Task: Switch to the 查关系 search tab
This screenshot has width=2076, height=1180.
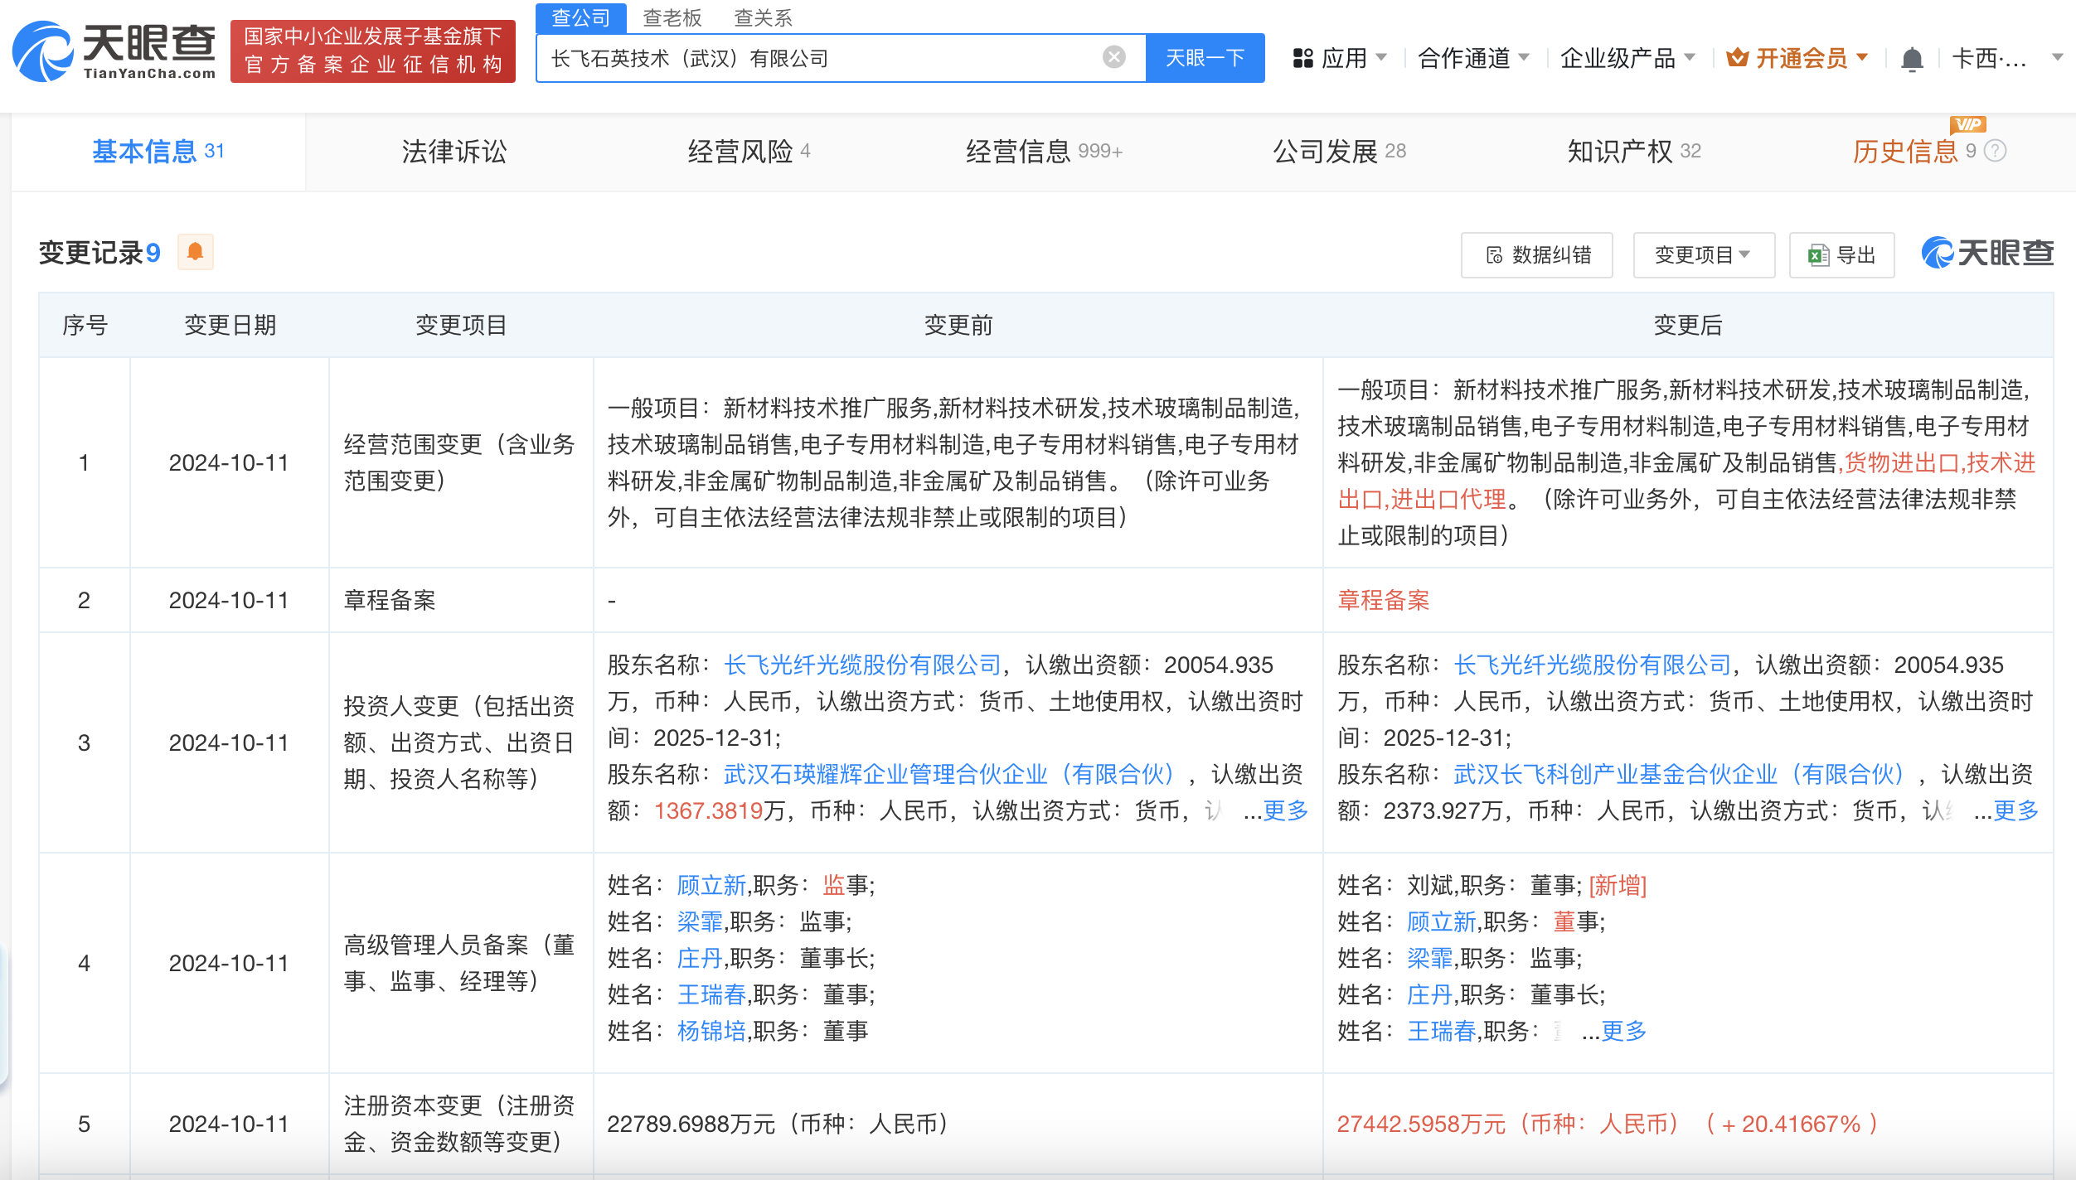Action: 763,17
